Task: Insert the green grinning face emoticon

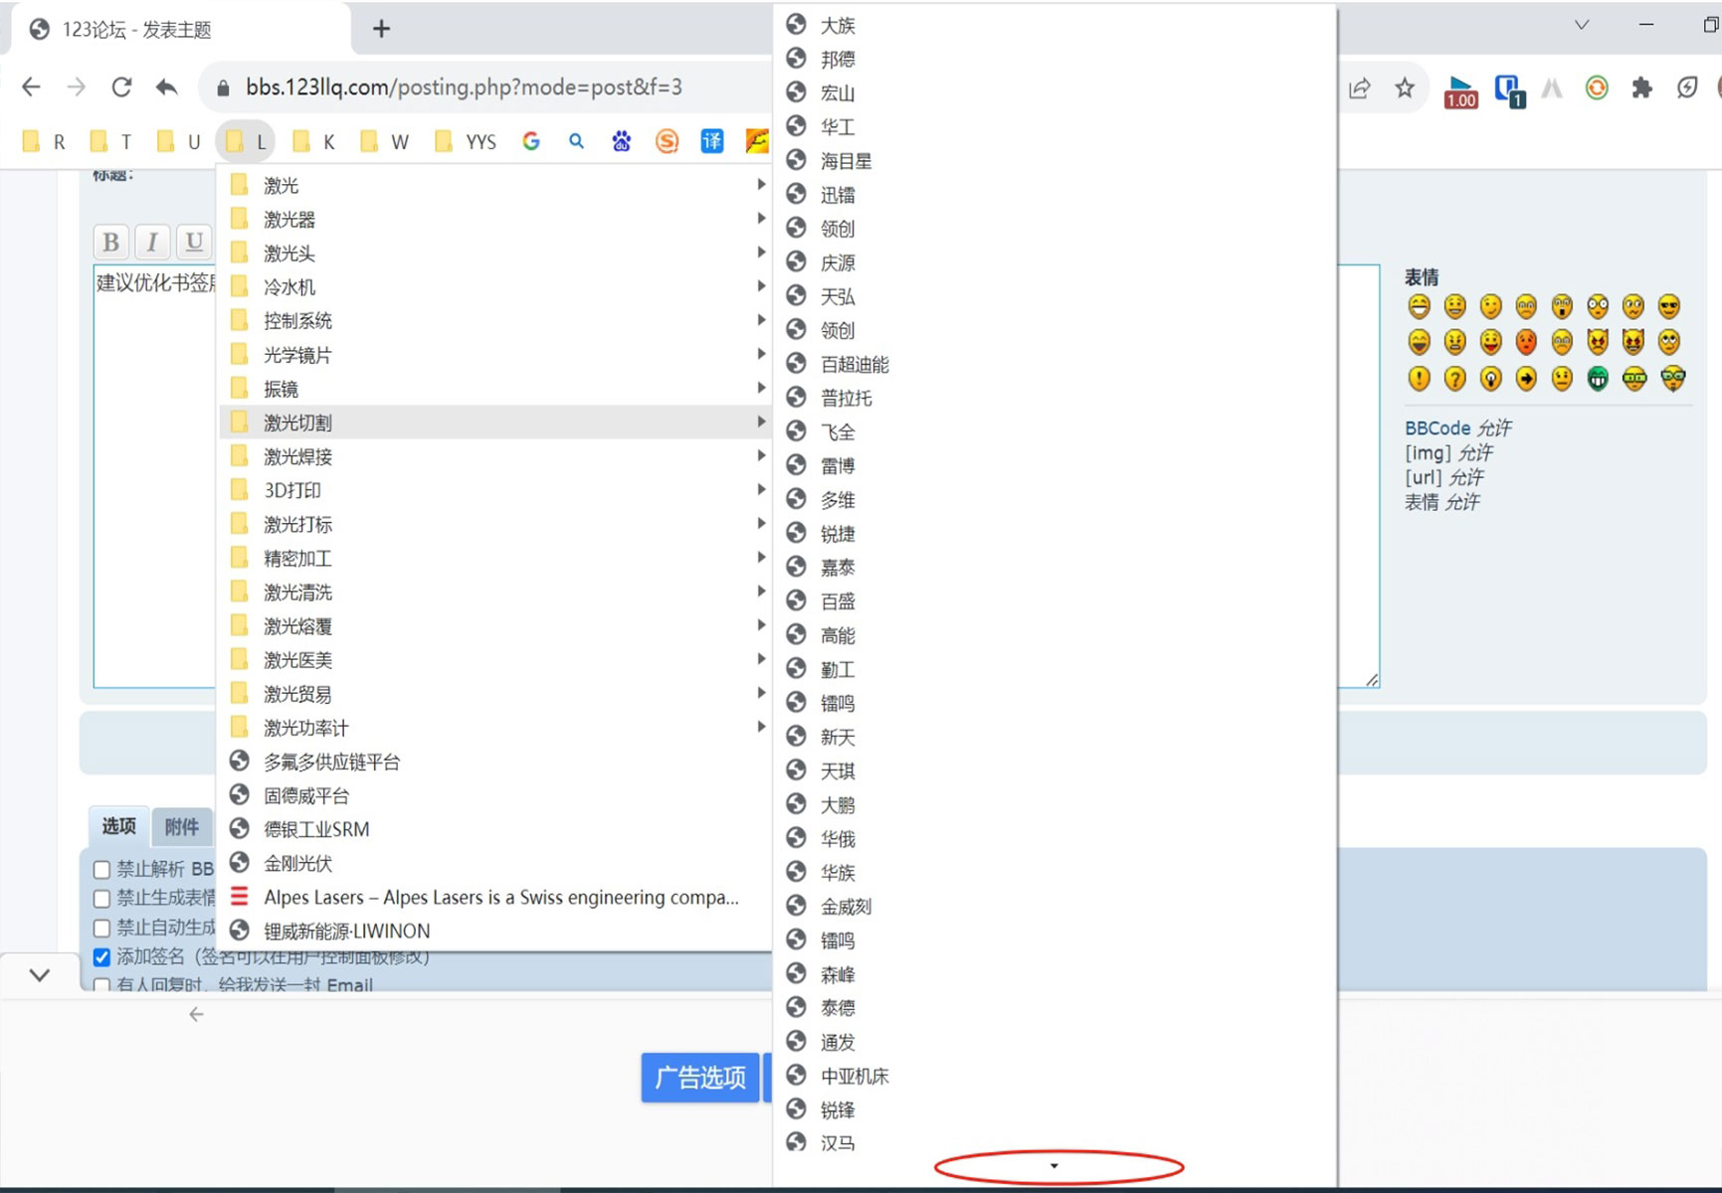Action: [1598, 378]
